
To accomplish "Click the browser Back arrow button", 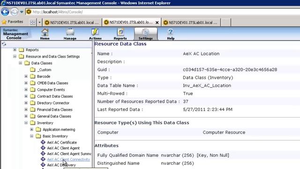I will point(5,12).
